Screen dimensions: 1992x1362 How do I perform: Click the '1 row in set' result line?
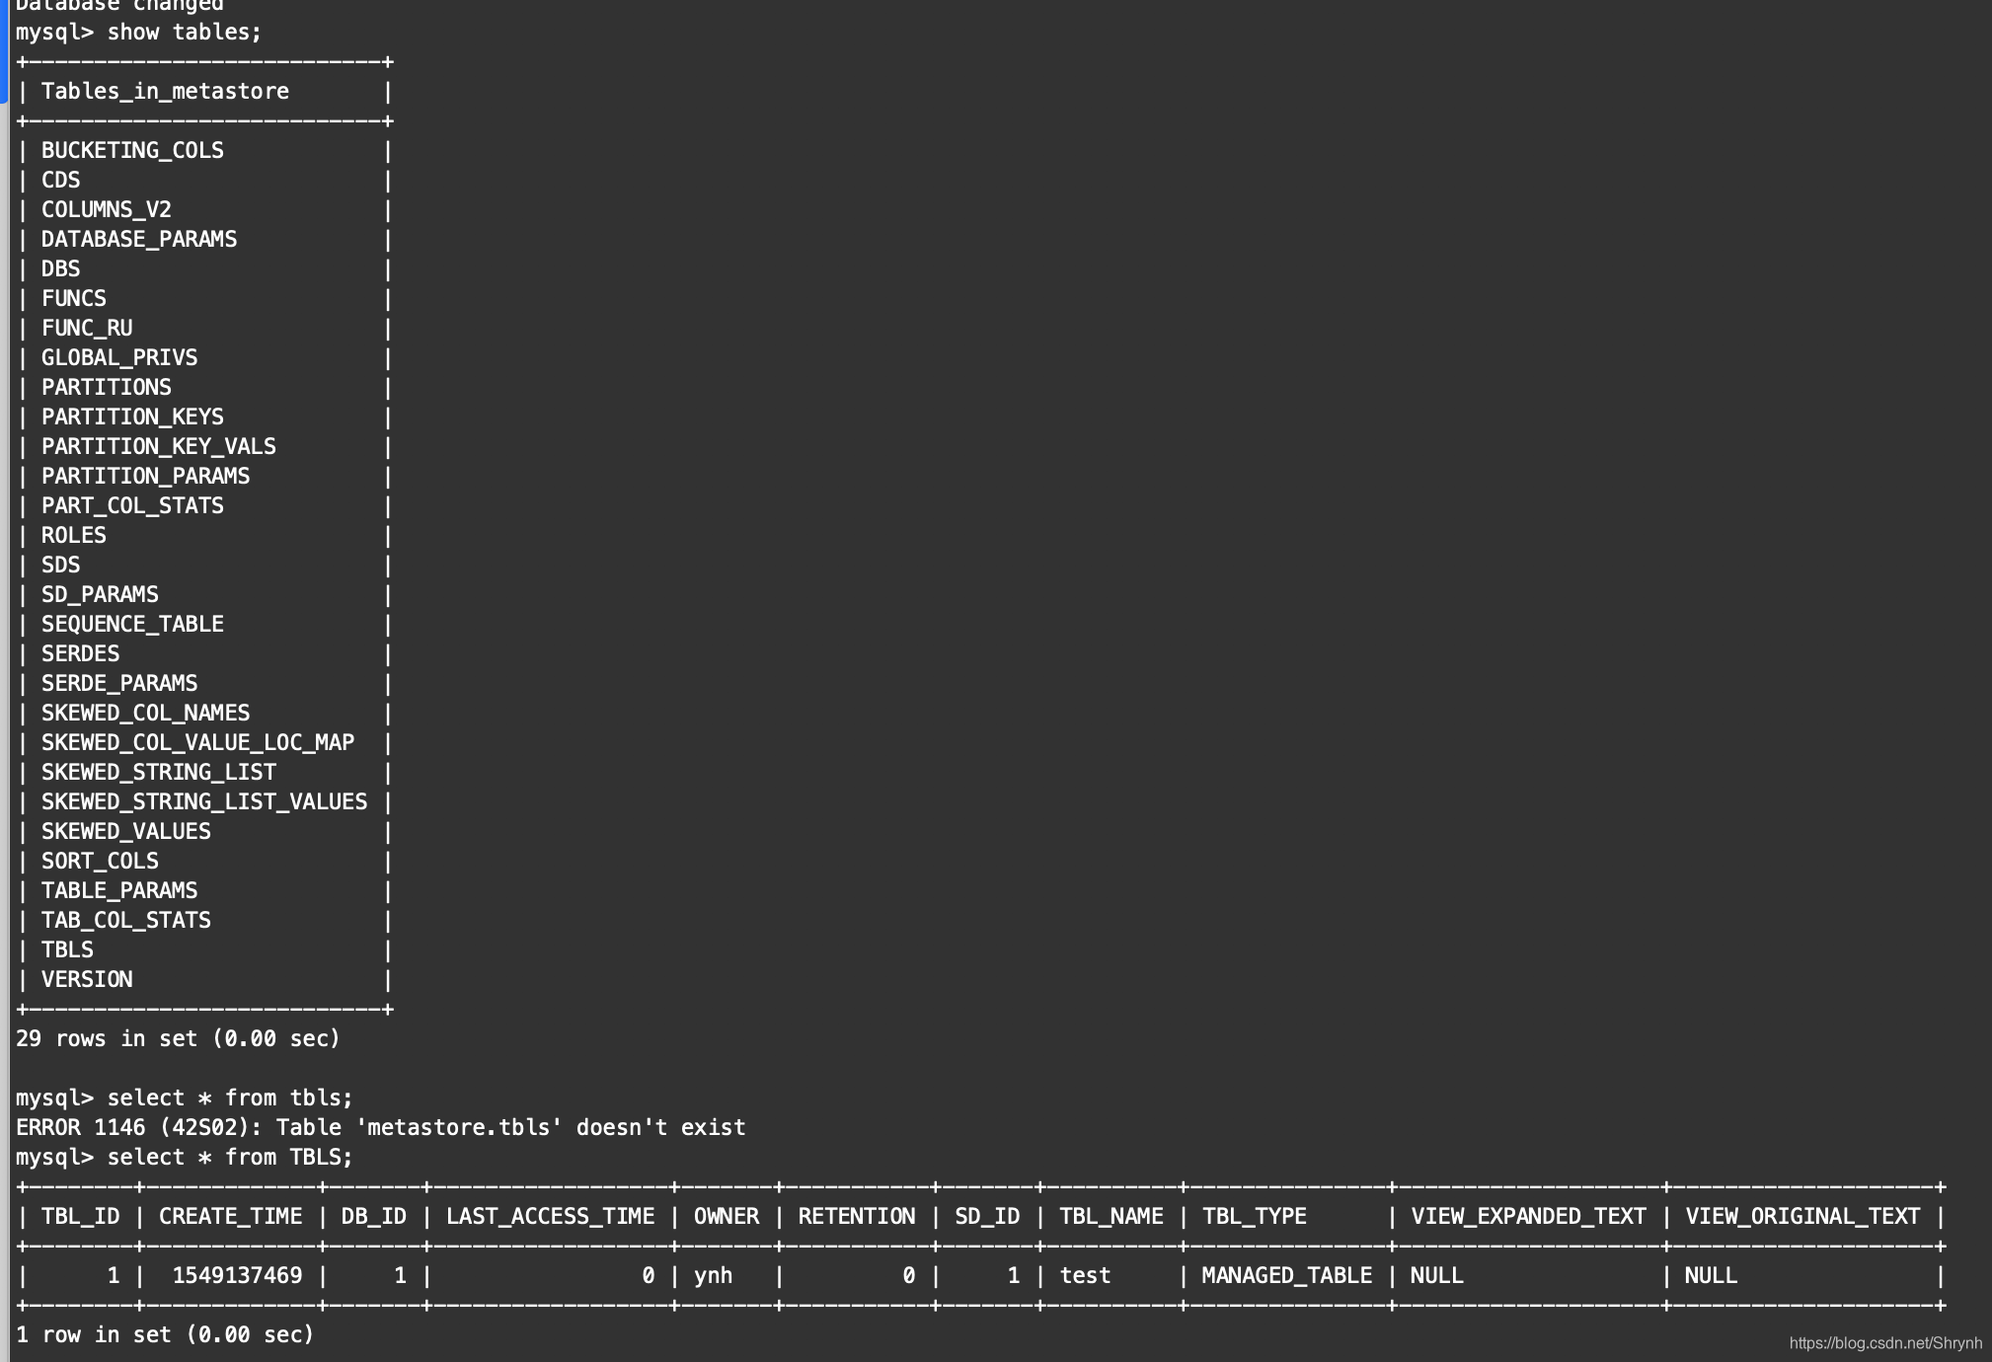165,1334
